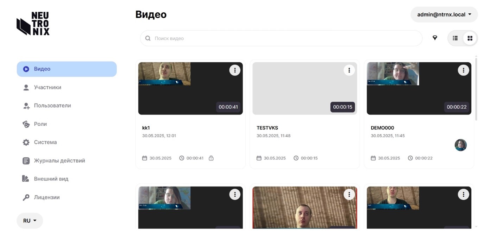Click the vertical scrollbar of video list

[x=476, y=88]
